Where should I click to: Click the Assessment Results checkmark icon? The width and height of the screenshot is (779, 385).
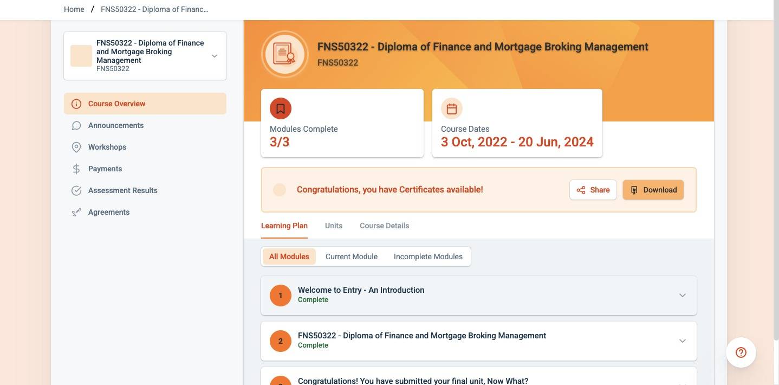click(x=76, y=190)
